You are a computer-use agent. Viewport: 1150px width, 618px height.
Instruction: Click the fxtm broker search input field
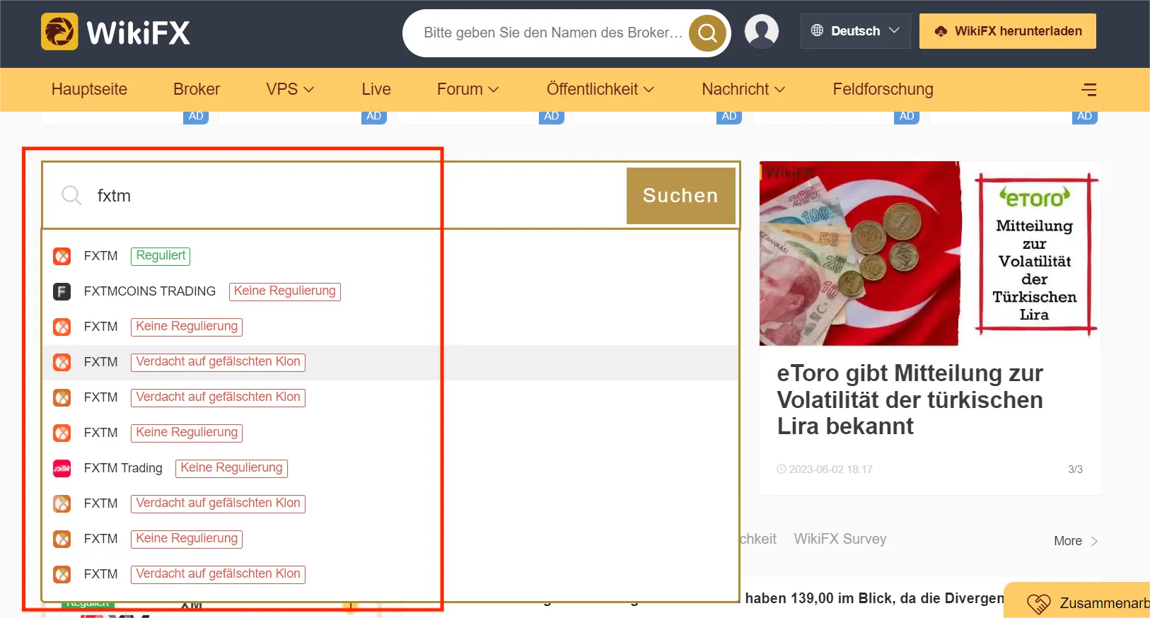tap(334, 196)
